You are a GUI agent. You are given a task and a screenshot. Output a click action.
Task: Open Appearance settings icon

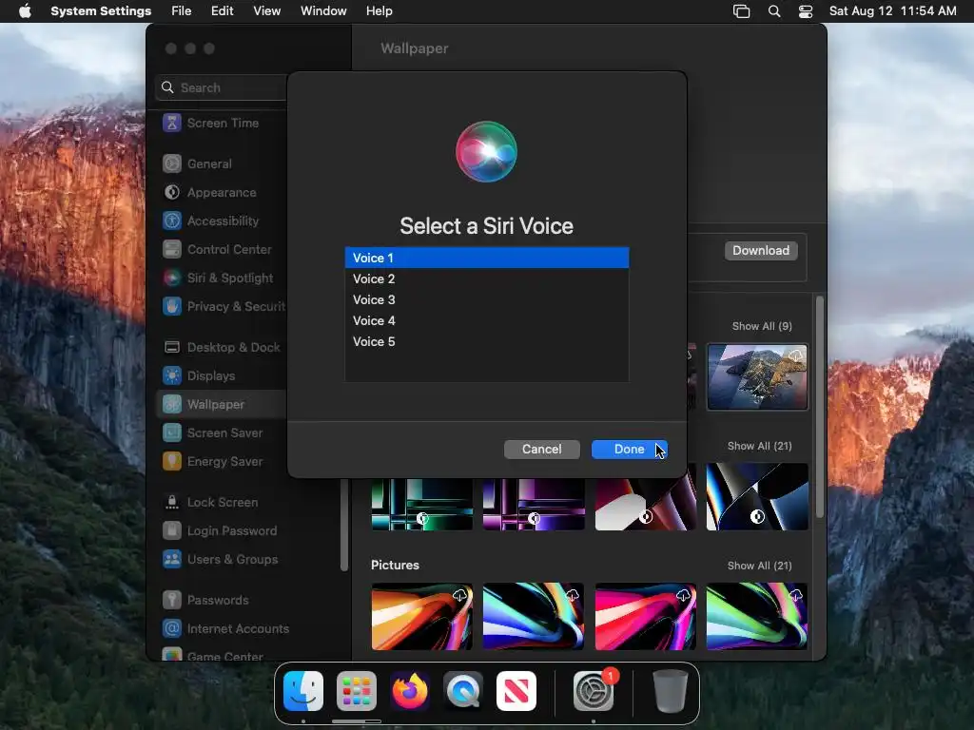point(172,192)
